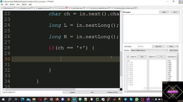Switch to B_Chemistry.java tab
The width and height of the screenshot is (183, 102).
[x=24, y=8]
